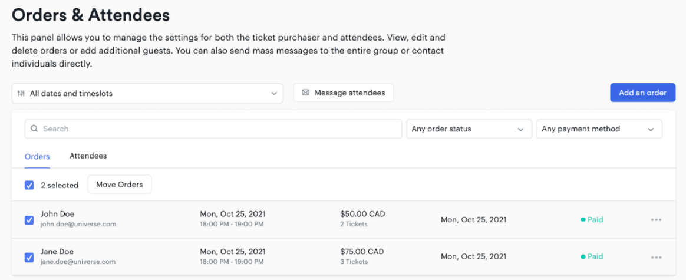This screenshot has width=686, height=280.
Task: Click John Doe's green Paid status dot
Action: click(583, 220)
